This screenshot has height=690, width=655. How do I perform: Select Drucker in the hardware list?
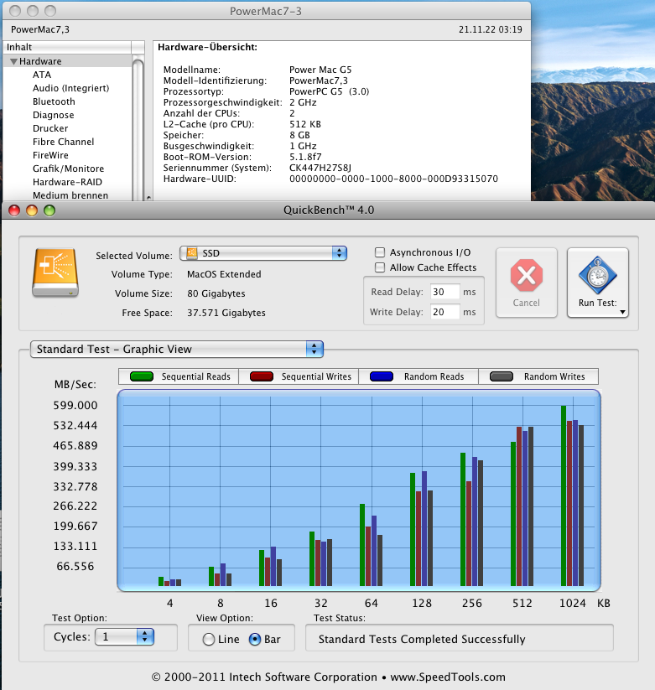[x=50, y=128]
